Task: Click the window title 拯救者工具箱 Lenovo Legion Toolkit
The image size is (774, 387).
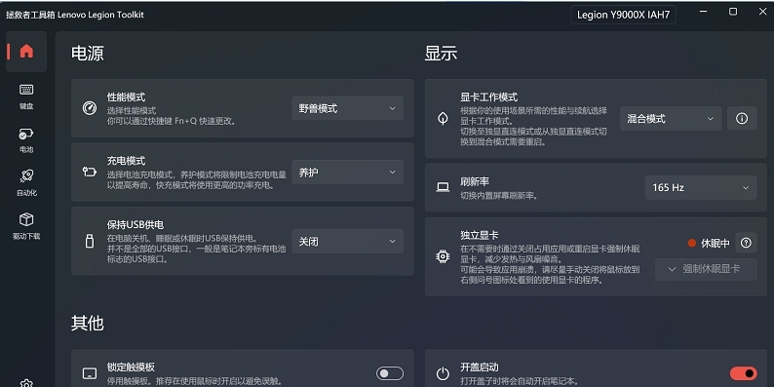Action: click(x=74, y=15)
